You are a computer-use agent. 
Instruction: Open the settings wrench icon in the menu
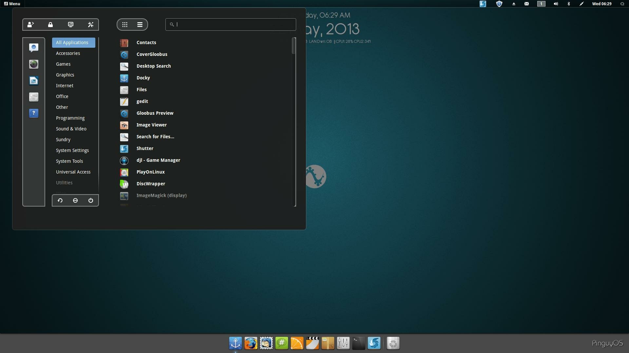(90, 25)
